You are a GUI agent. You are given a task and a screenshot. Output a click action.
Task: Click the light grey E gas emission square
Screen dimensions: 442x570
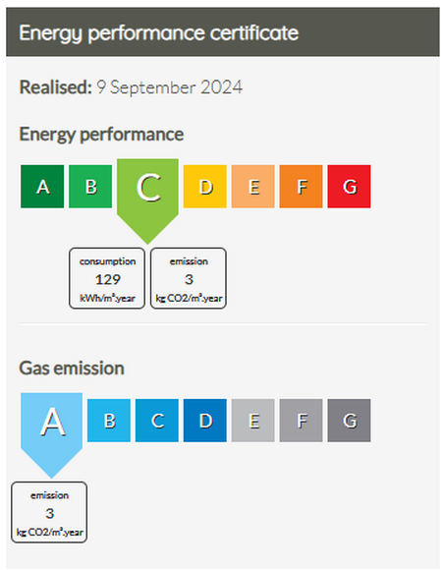point(252,421)
